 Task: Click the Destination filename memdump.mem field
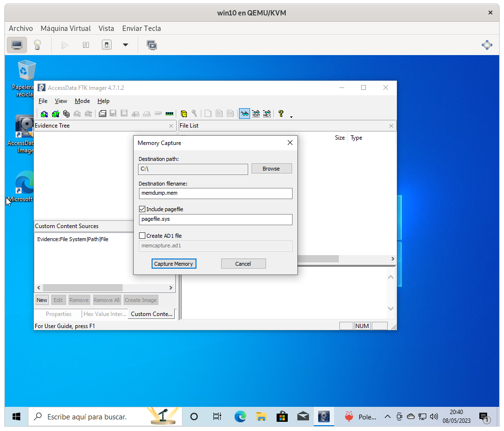point(215,193)
